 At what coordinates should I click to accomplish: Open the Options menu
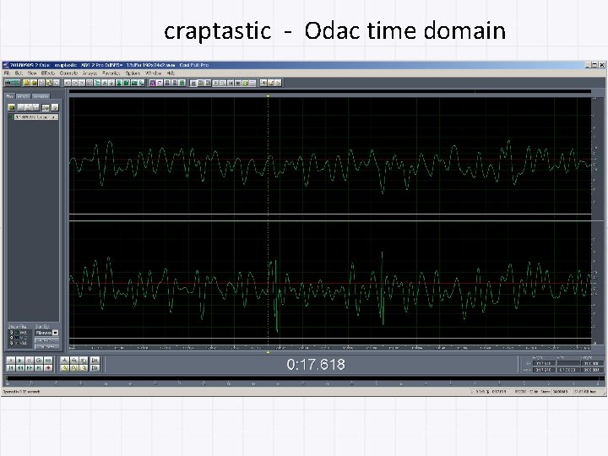[133, 73]
